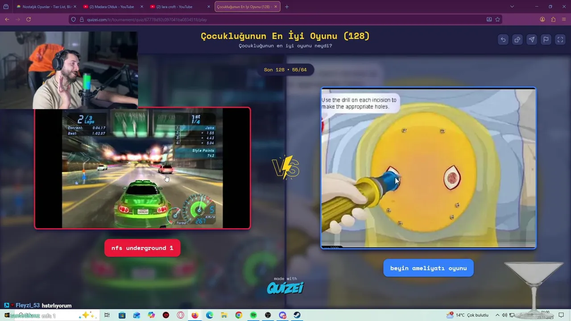Click the address bar reader/install icon
This screenshot has height=321, width=571.
pos(489,19)
